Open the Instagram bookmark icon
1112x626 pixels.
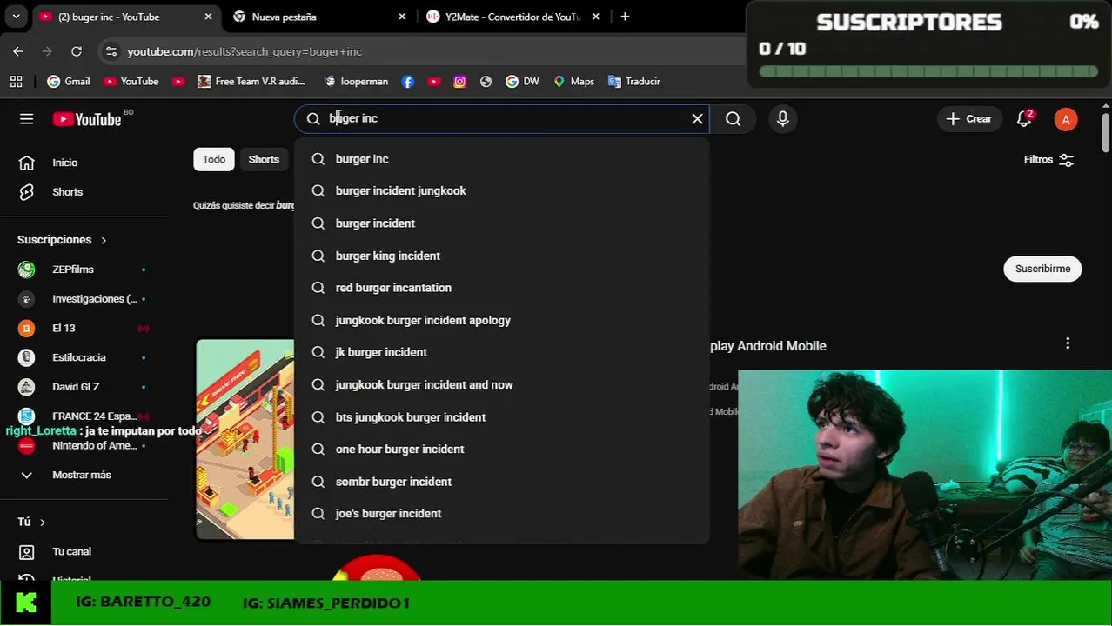coord(460,82)
